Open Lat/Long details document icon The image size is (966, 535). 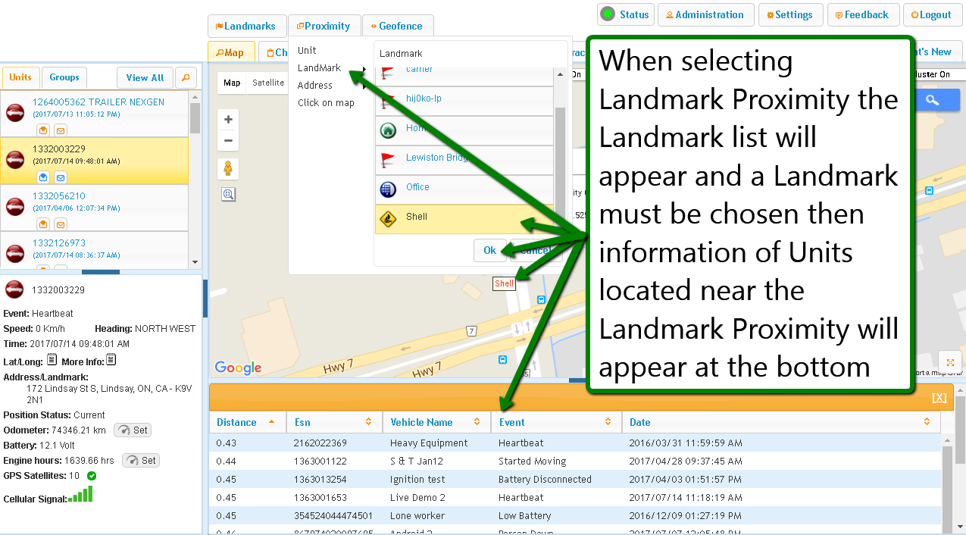coord(52,360)
